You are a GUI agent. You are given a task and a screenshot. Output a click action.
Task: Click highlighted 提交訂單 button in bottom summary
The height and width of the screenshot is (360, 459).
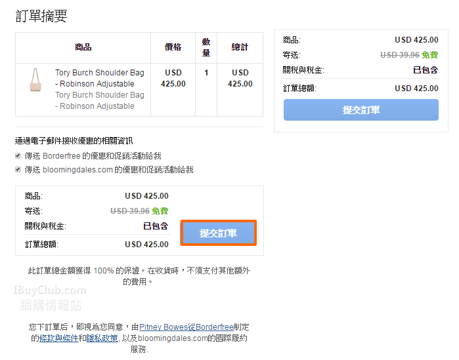coord(219,233)
